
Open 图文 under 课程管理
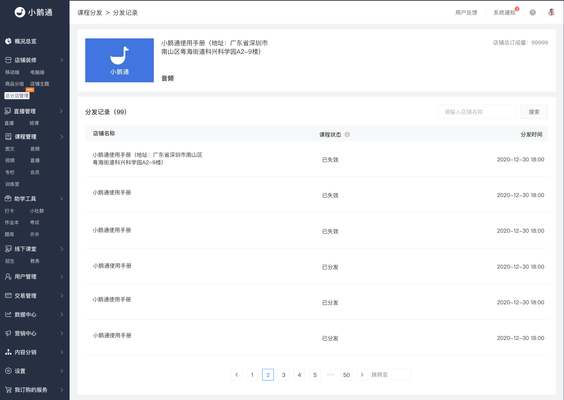coord(10,149)
